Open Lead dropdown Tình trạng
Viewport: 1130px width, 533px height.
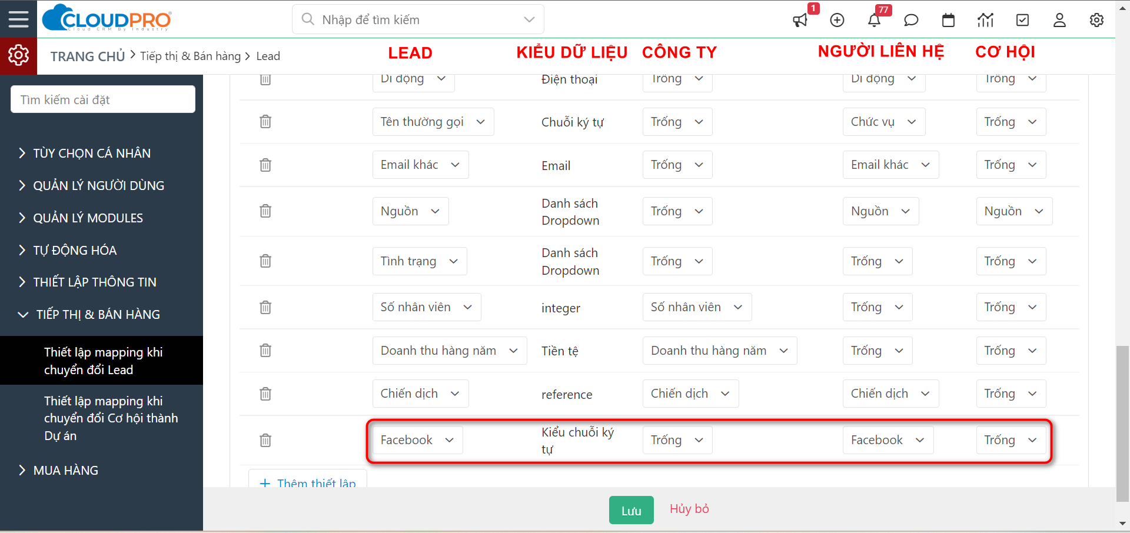pyautogui.click(x=420, y=261)
